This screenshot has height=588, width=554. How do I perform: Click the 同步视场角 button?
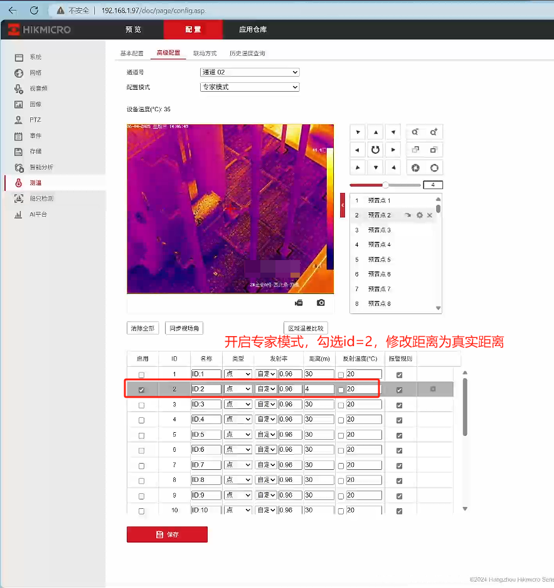(x=183, y=328)
